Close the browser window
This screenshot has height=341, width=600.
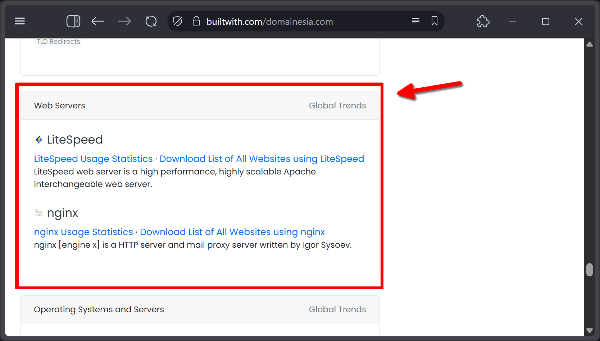tap(579, 22)
